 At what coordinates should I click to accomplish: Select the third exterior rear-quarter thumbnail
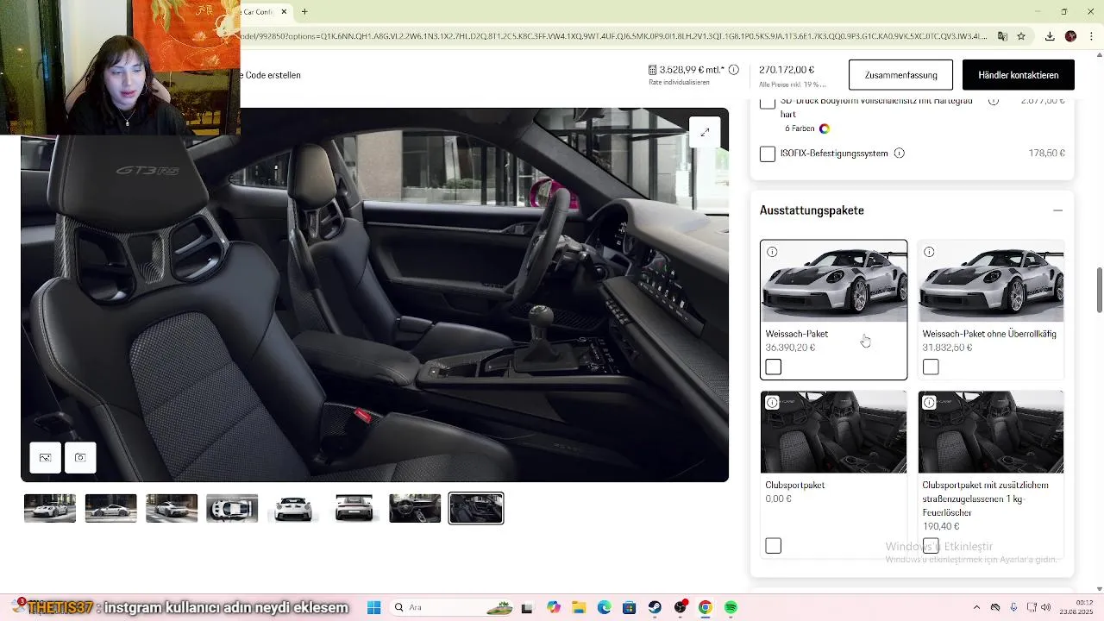point(172,508)
